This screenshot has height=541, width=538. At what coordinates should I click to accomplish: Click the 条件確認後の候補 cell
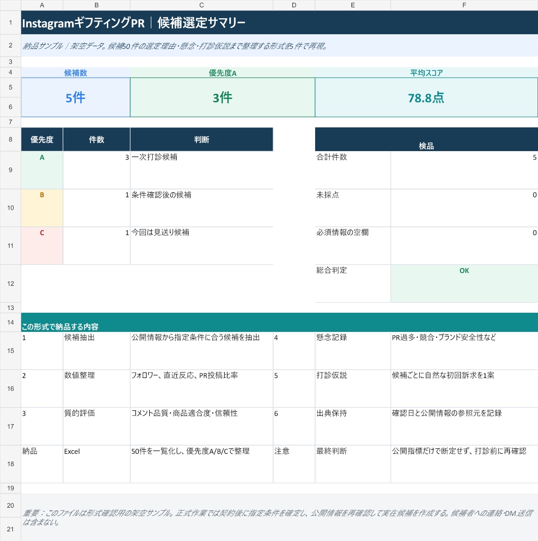pos(201,208)
